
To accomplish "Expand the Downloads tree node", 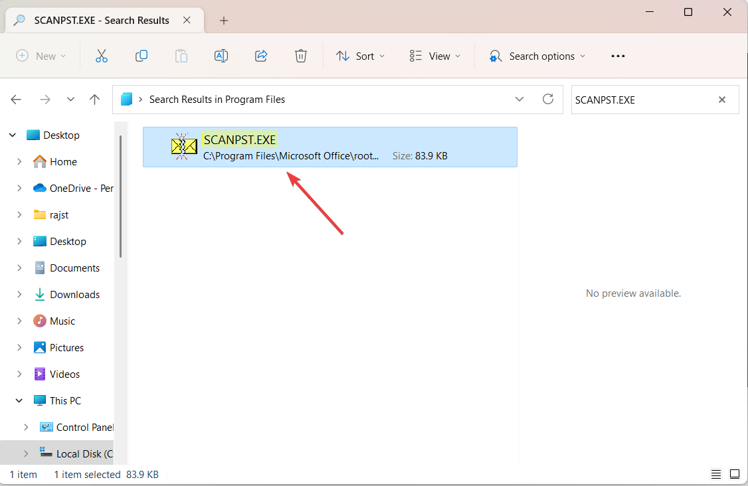I will (x=19, y=295).
